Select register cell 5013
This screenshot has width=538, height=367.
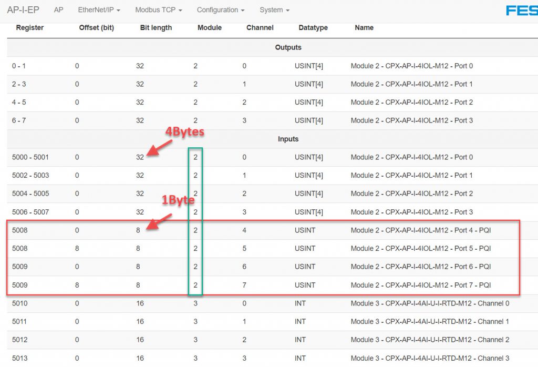[19, 359]
